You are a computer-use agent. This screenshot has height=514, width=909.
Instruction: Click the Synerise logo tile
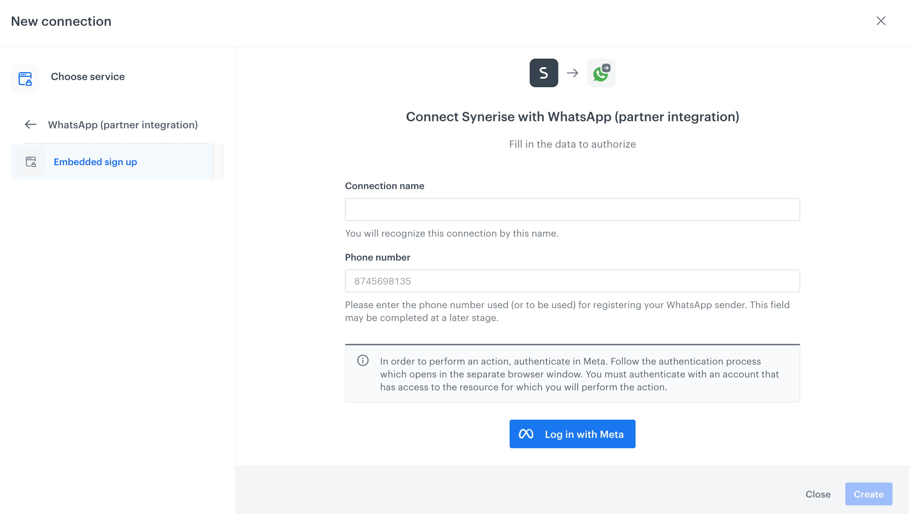point(544,73)
